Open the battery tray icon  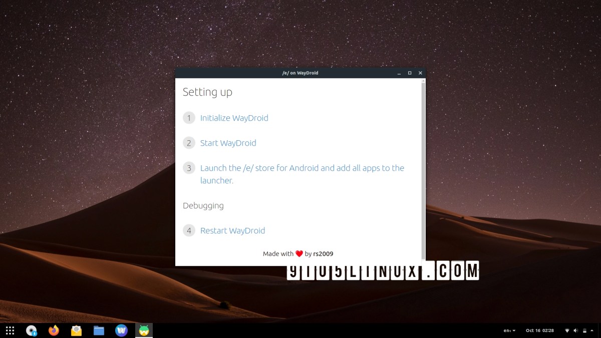pos(584,330)
